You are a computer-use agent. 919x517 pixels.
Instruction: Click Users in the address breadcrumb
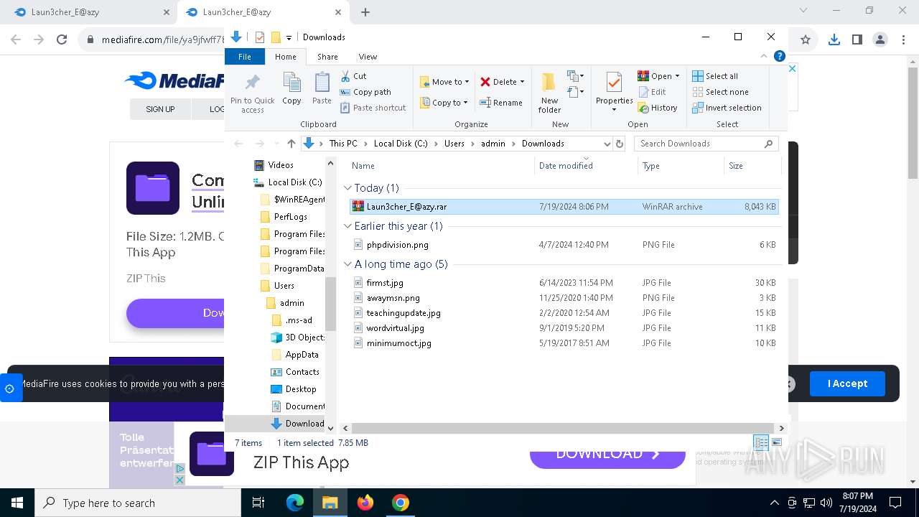[x=454, y=144]
